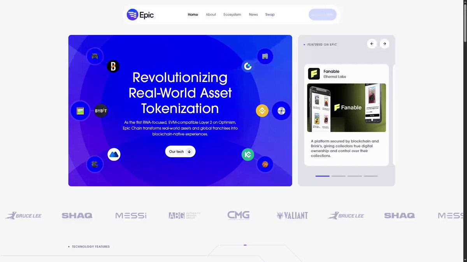Image resolution: width=467 pixels, height=262 pixels.
Task: Go to the About page
Action: point(211,15)
